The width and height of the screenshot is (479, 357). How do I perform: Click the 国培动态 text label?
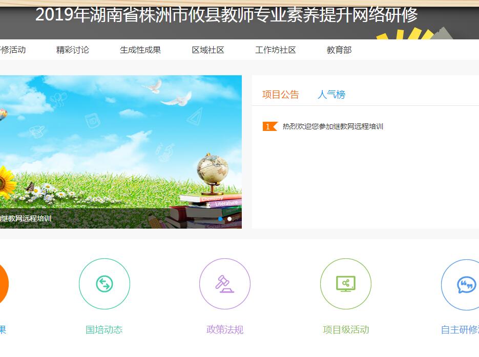pos(105,330)
